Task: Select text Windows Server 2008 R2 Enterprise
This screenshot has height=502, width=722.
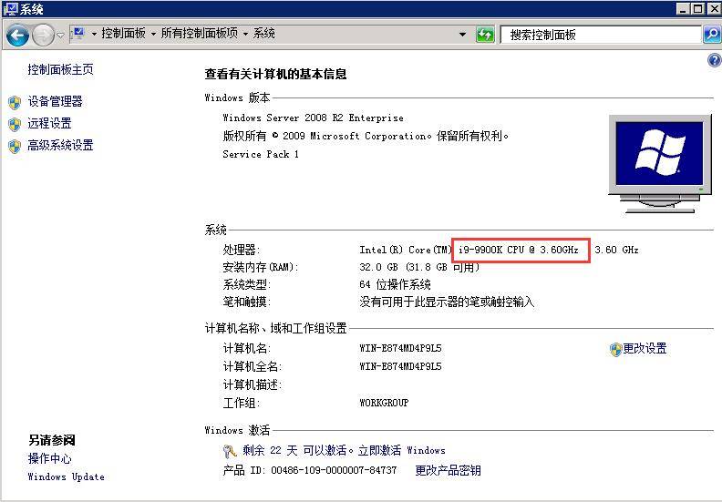Action: click(313, 118)
